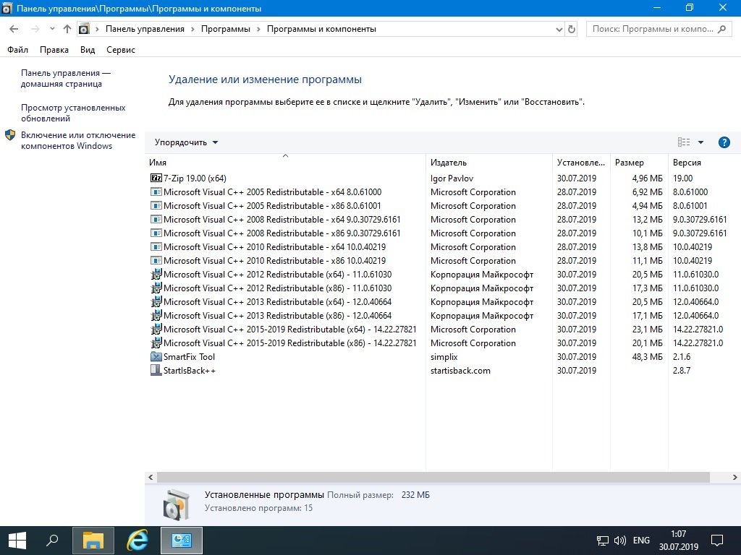The image size is (741, 555).
Task: Click the volume icon in system tray
Action: [x=620, y=540]
